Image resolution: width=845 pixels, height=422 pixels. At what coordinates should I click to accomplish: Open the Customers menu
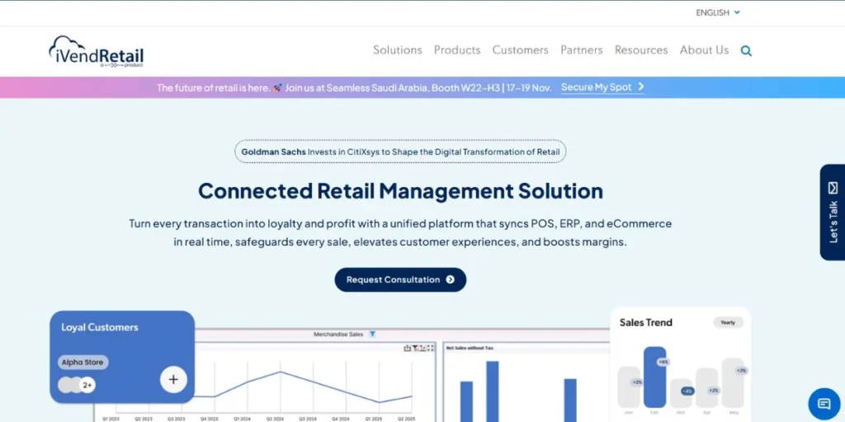520,50
